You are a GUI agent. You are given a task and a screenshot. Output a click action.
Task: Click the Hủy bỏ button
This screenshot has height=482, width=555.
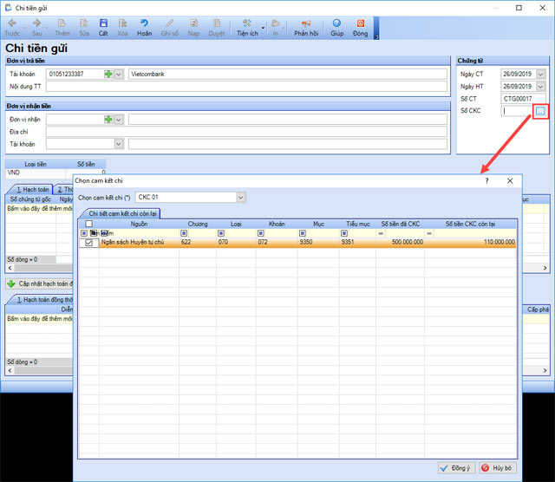tap(497, 468)
